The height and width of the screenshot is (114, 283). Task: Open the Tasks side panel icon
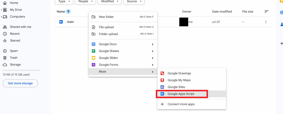(281, 13)
